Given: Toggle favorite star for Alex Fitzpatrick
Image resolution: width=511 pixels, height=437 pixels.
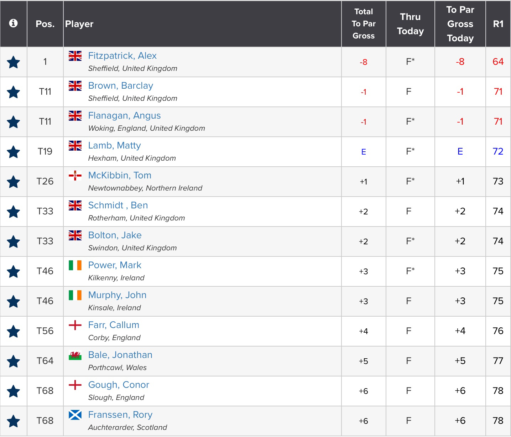Looking at the screenshot, I should 14,62.
